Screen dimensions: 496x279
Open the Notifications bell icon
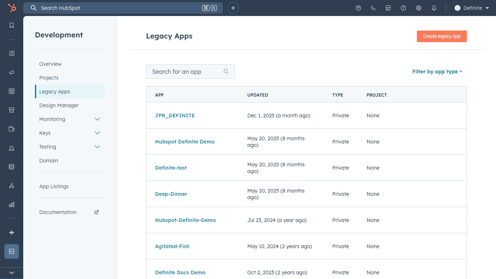tap(434, 8)
